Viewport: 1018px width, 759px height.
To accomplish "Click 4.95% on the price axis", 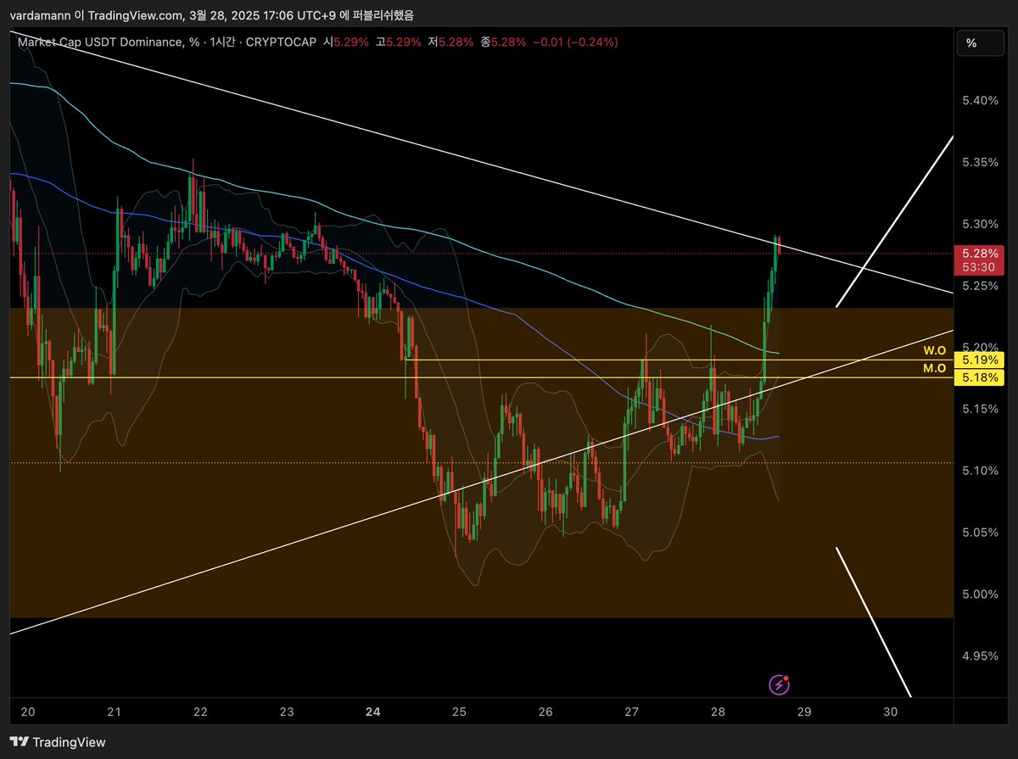I will point(980,656).
